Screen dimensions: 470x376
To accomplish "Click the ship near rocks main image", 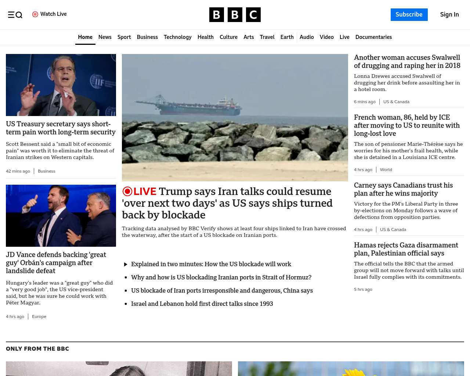I will coord(235,117).
